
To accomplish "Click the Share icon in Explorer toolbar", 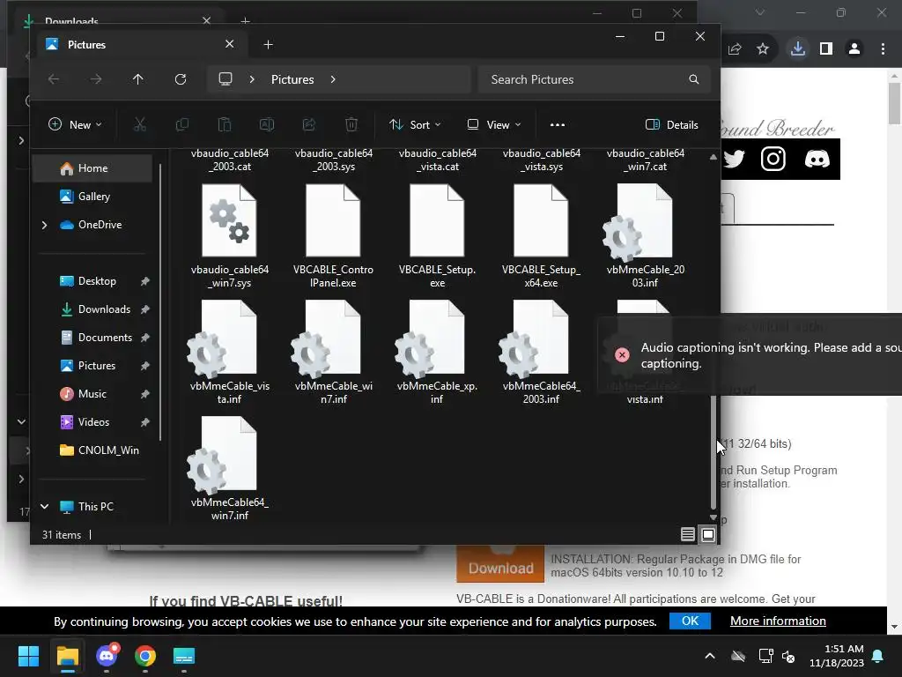I will point(309,124).
